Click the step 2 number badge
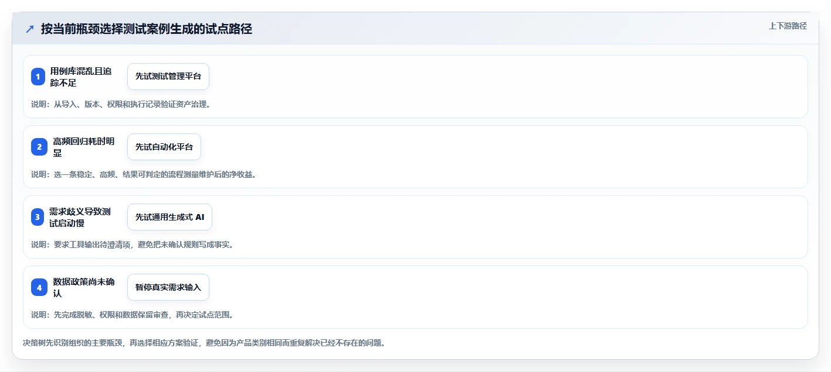 pos(39,147)
